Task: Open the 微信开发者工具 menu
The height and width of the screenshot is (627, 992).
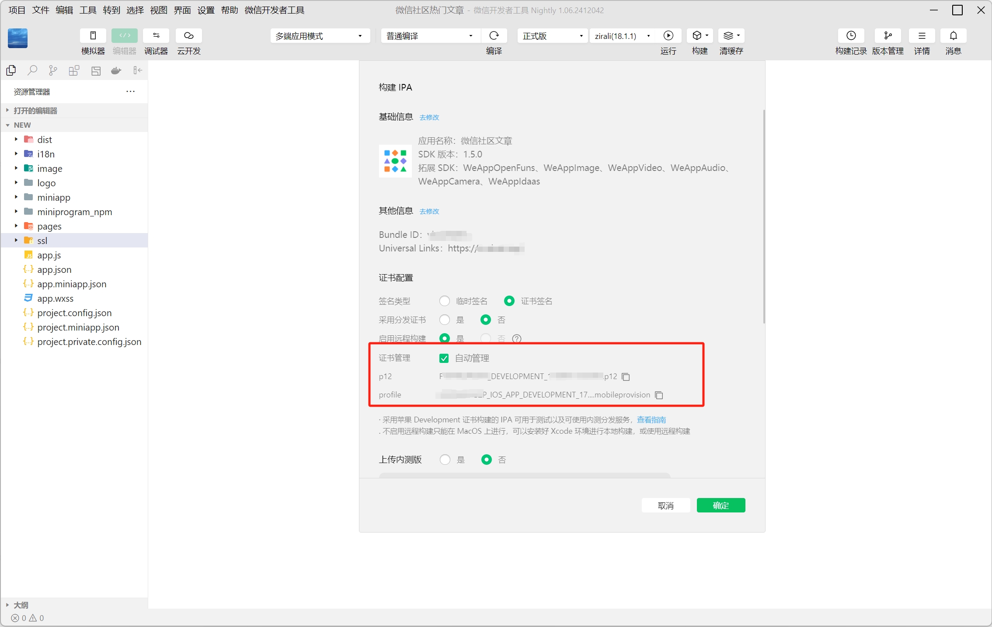Action: click(275, 10)
